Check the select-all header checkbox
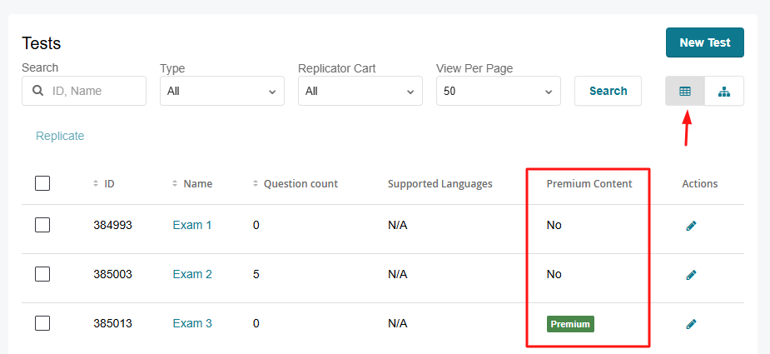770x354 pixels. pos(42,183)
